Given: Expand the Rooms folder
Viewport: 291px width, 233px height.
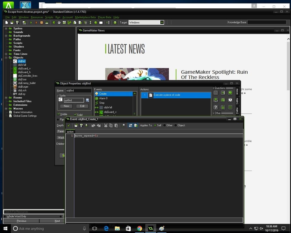Looking at the screenshot, I should click(6, 97).
